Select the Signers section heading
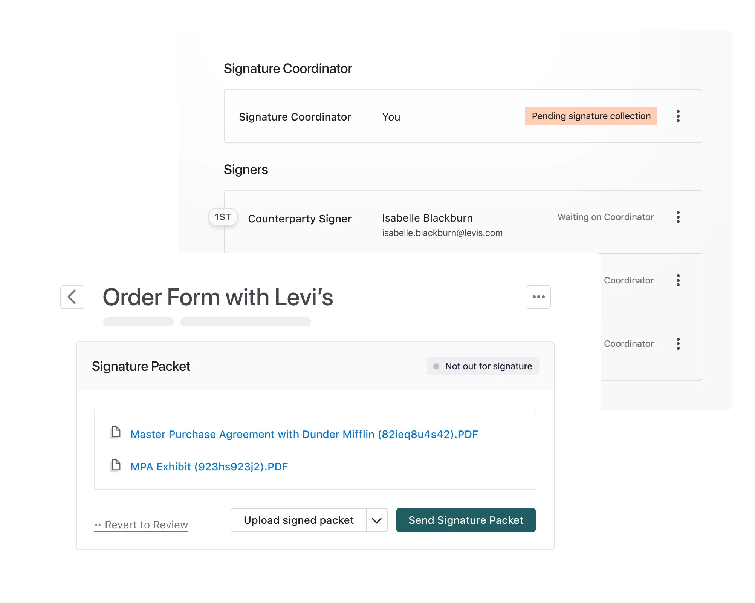The width and height of the screenshot is (755, 603). point(246,170)
